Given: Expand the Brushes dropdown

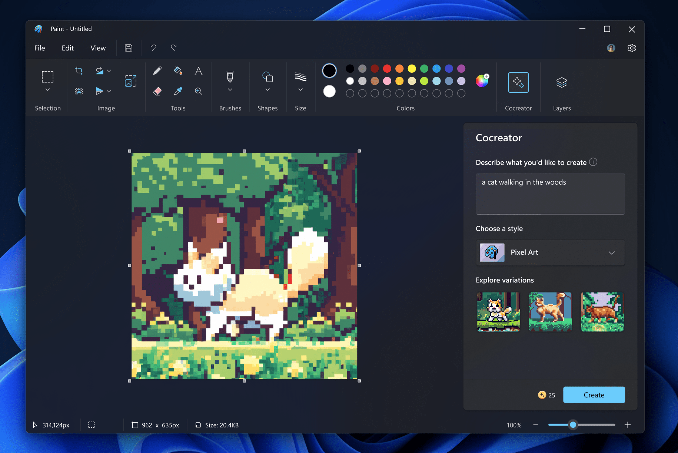Looking at the screenshot, I should pos(230,89).
